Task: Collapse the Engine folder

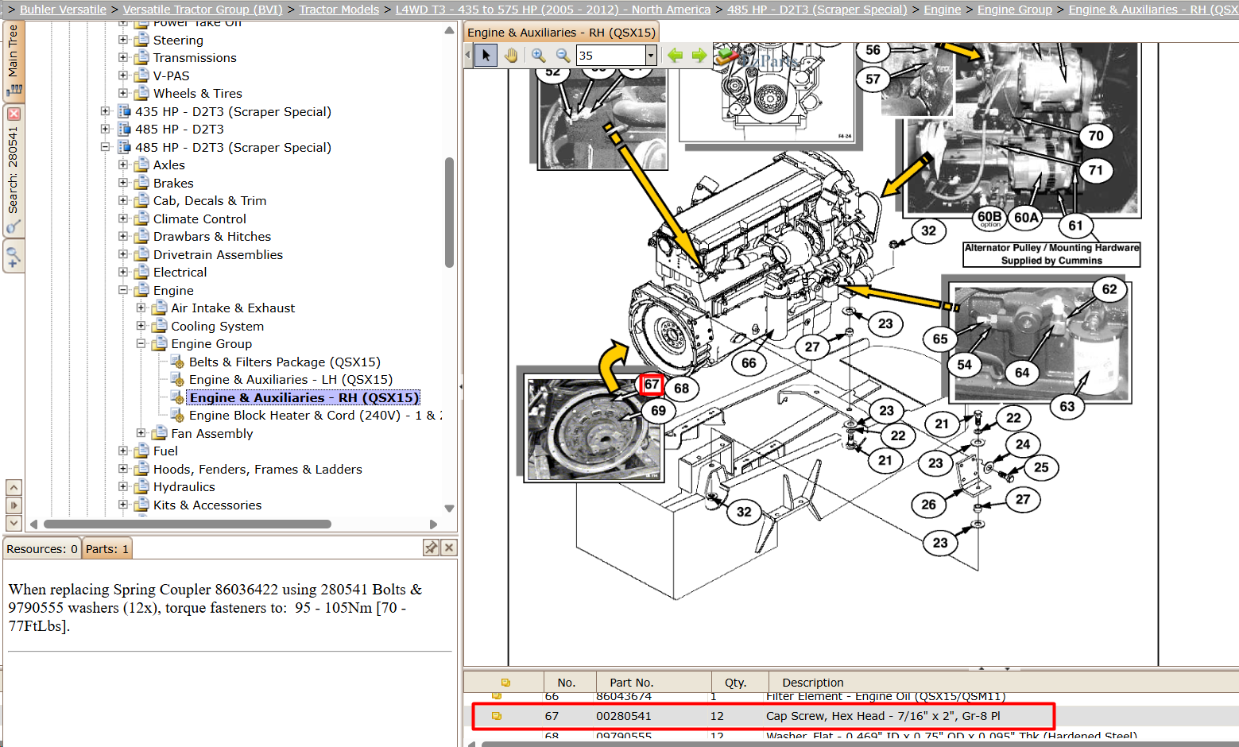Action: pyautogui.click(x=123, y=290)
